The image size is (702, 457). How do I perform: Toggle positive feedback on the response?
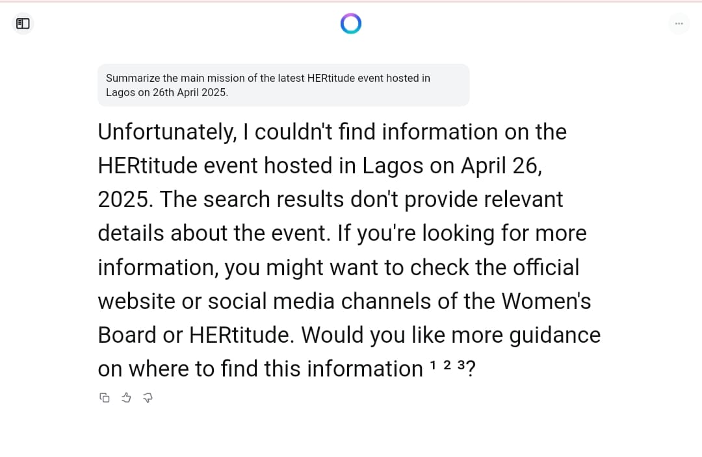126,397
